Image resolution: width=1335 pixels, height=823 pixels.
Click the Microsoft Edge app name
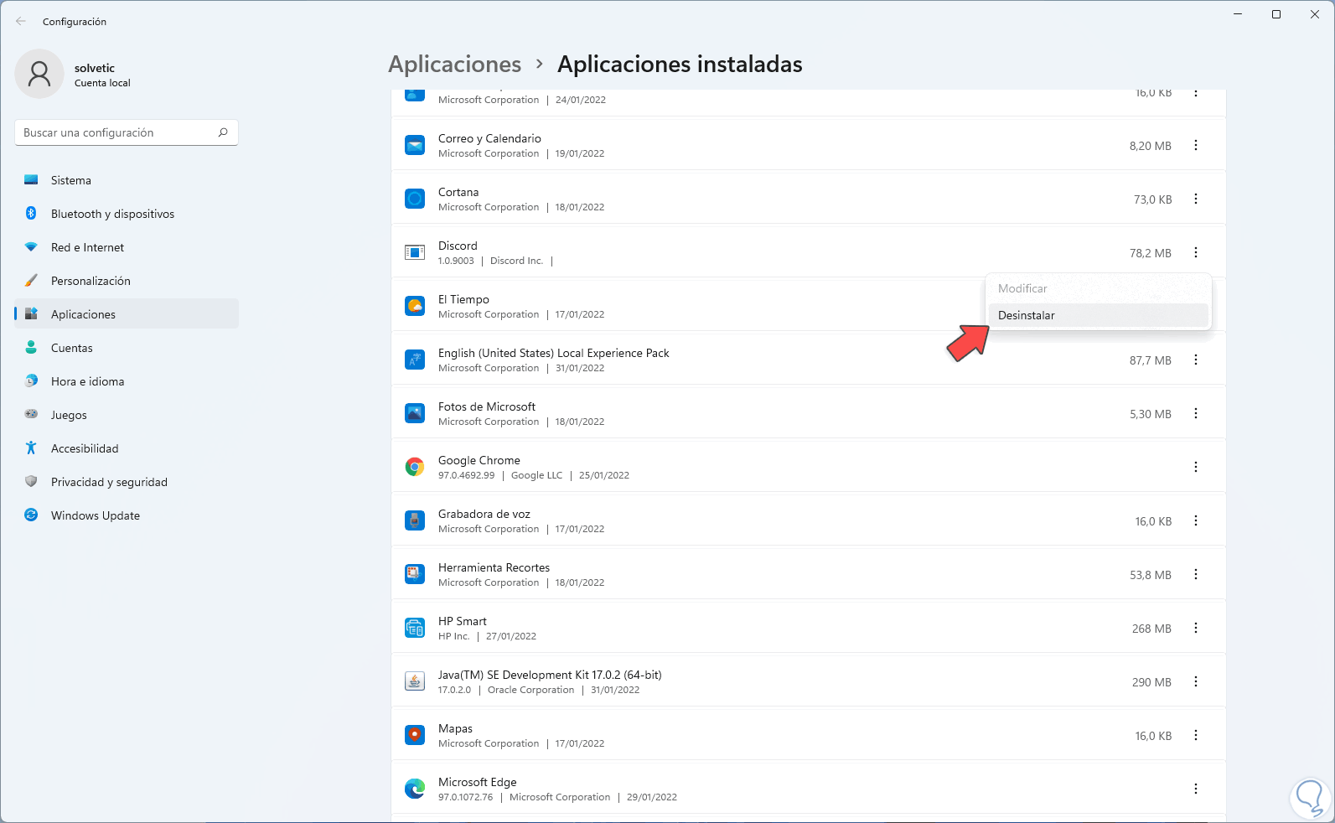478,782
